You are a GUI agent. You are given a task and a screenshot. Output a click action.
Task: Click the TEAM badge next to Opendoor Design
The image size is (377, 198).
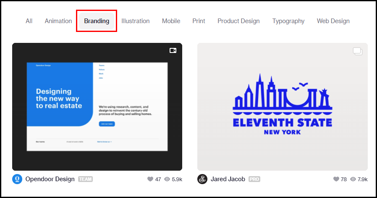click(x=85, y=179)
